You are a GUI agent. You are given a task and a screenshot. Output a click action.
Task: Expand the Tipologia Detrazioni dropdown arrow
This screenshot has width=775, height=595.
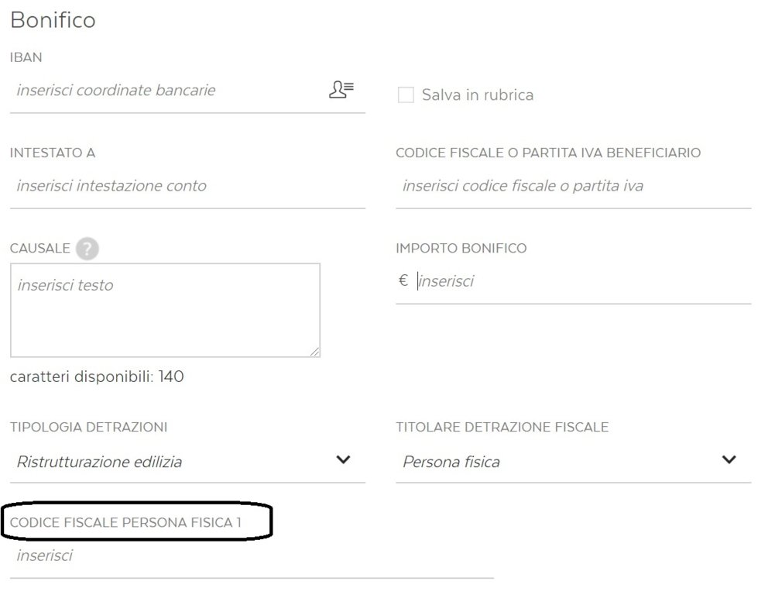click(343, 459)
